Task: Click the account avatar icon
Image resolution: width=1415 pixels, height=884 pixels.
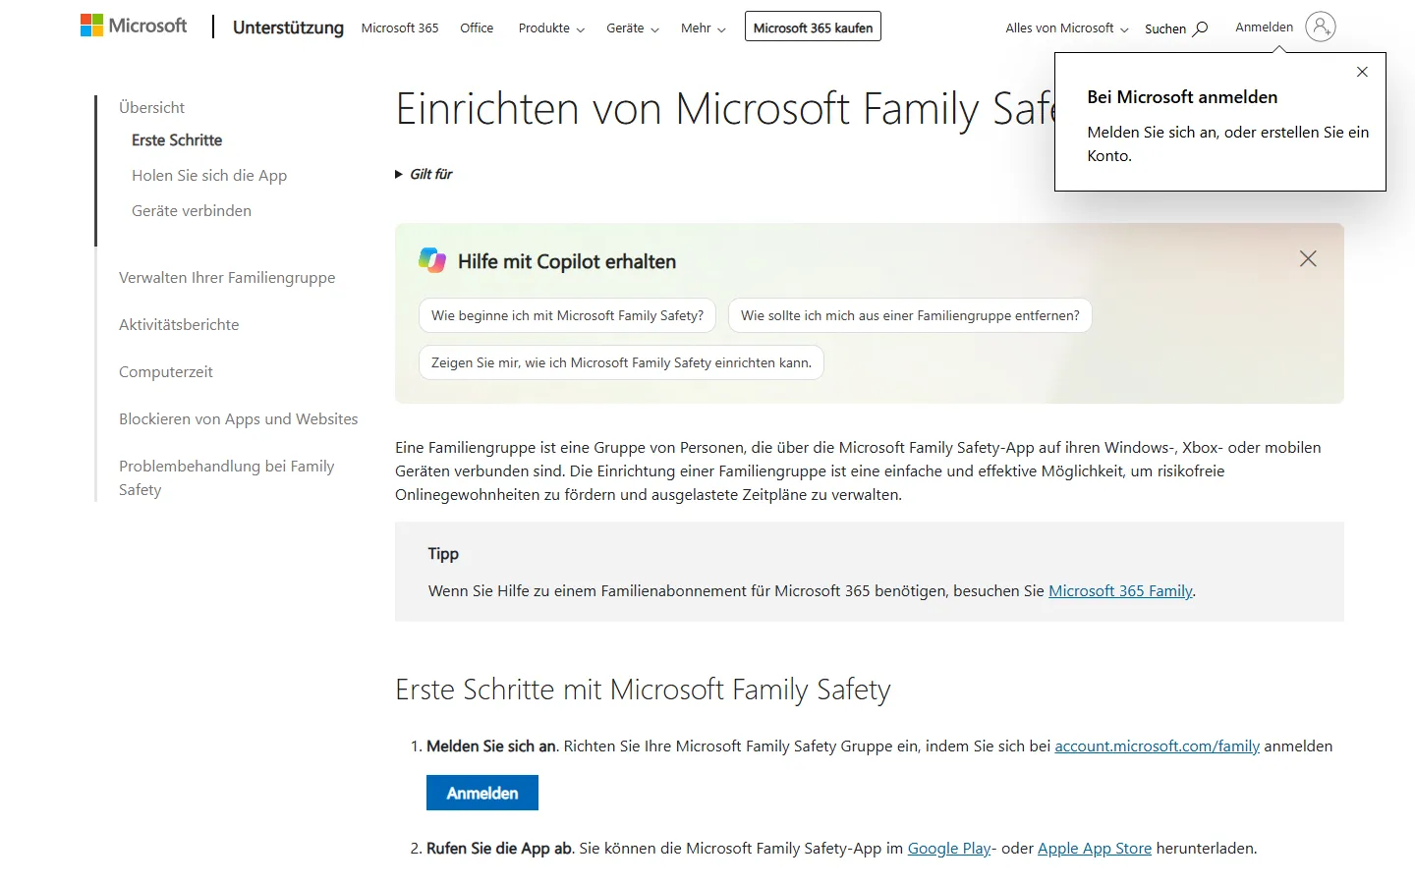Action: (1321, 27)
